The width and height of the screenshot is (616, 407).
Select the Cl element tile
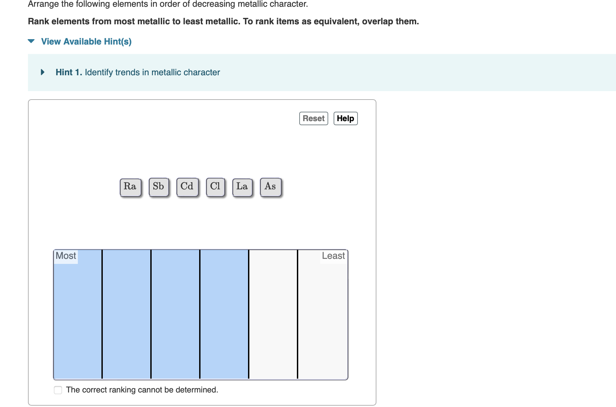(x=215, y=186)
